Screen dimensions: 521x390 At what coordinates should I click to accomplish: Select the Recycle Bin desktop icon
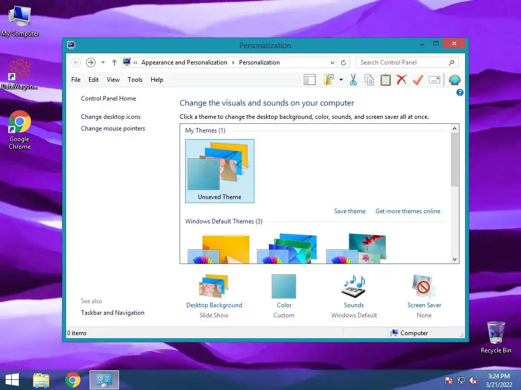[496, 337]
